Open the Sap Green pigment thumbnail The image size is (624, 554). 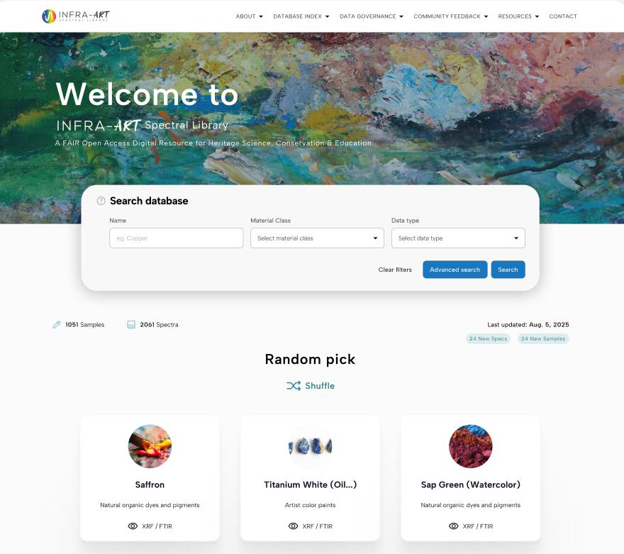pos(470,446)
